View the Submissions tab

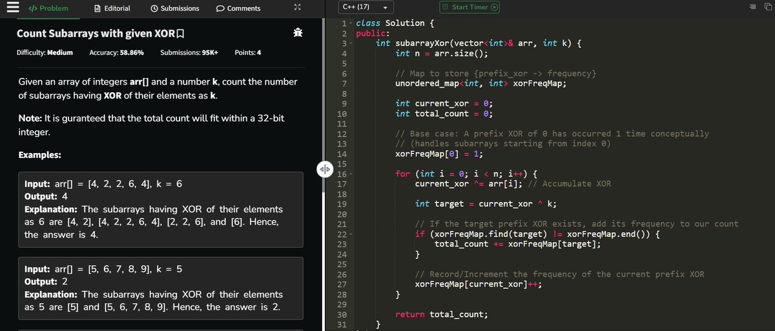coord(174,8)
